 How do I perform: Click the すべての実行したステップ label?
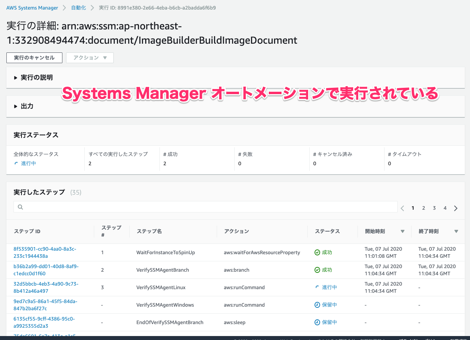pyautogui.click(x=118, y=154)
